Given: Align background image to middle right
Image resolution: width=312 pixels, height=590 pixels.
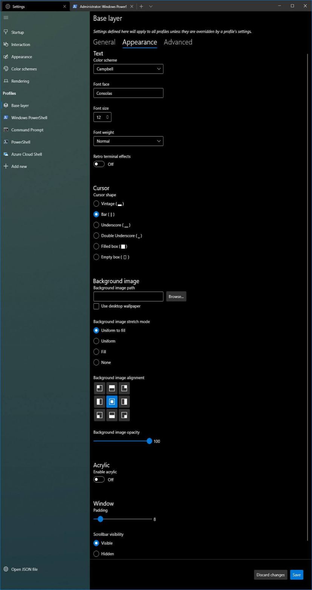Looking at the screenshot, I should tap(124, 402).
